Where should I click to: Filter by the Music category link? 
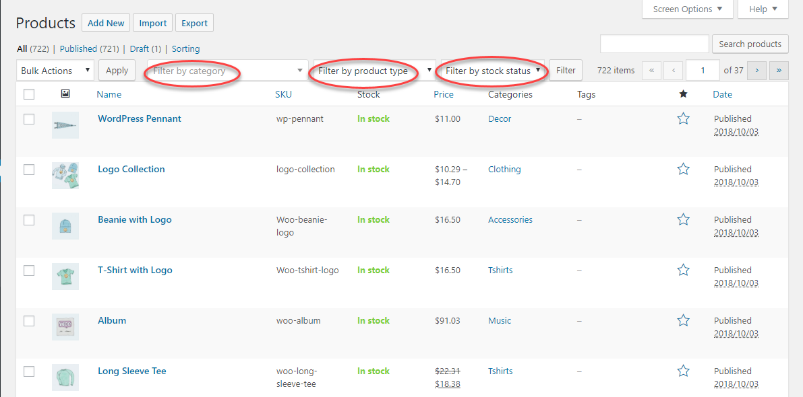point(500,320)
